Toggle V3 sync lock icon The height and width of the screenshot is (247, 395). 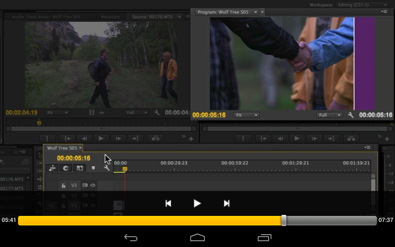pyautogui.click(x=85, y=186)
